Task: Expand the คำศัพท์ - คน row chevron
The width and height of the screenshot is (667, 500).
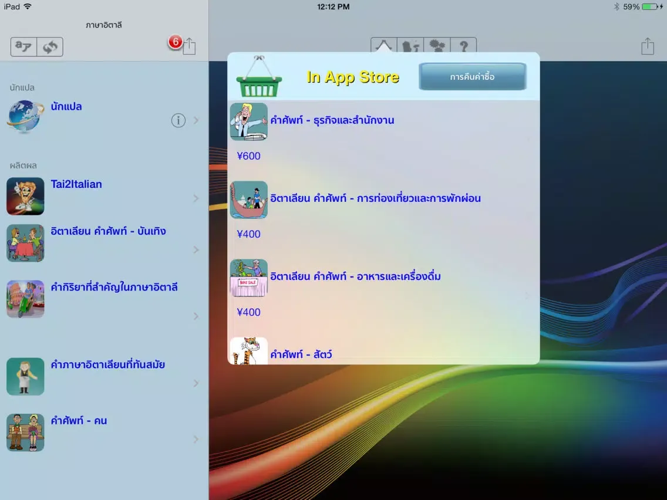Action: click(x=196, y=439)
